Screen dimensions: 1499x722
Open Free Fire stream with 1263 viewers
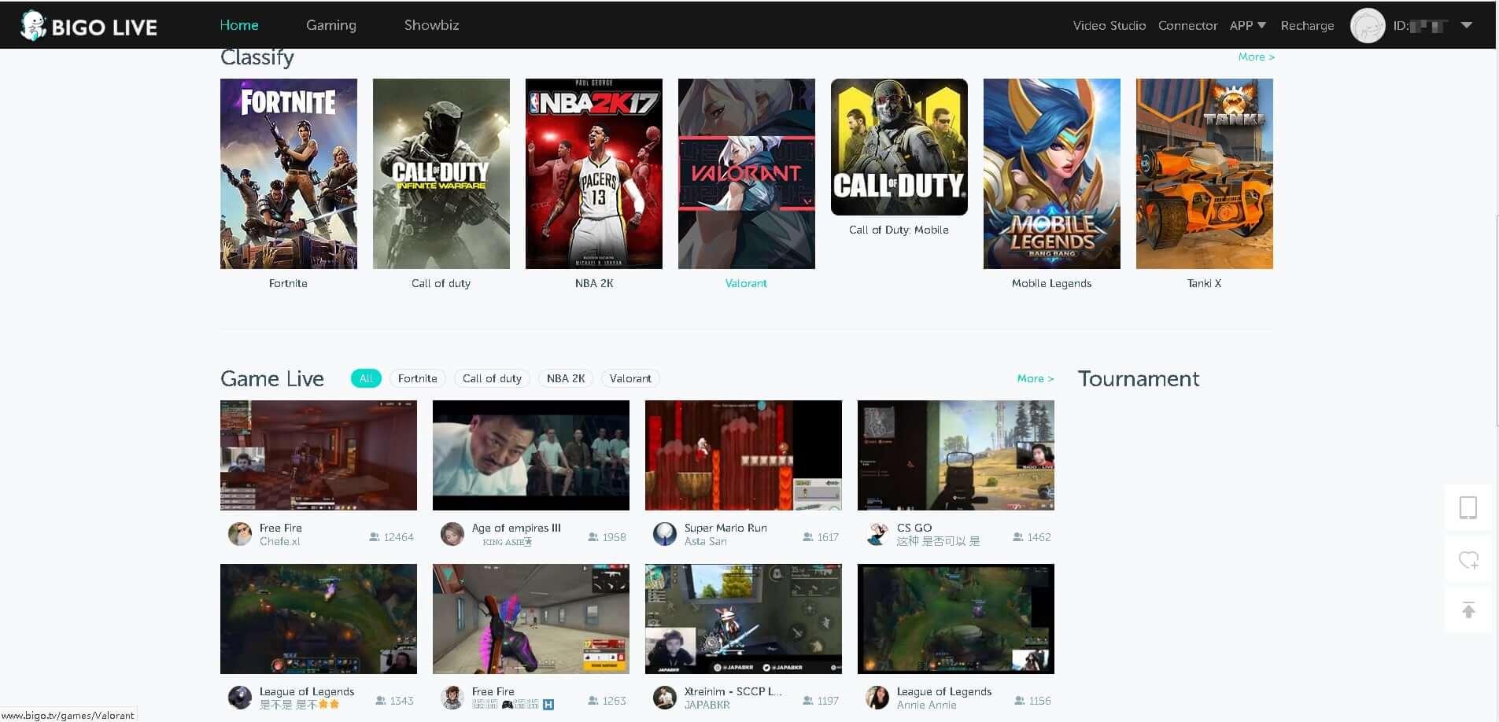point(531,619)
